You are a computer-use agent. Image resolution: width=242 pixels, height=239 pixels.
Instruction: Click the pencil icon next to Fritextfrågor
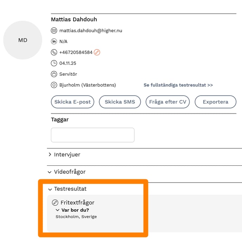click(x=55, y=203)
